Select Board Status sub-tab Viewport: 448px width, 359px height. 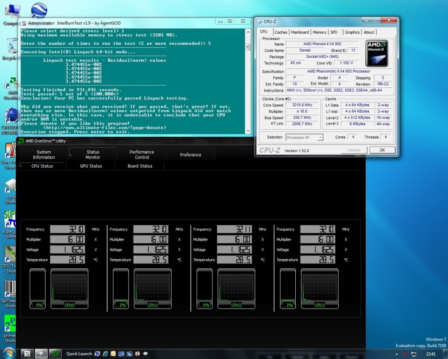(140, 166)
